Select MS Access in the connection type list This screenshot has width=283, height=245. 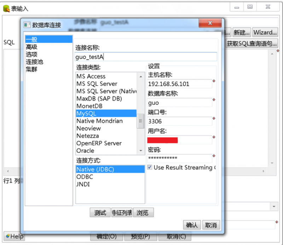coord(91,76)
